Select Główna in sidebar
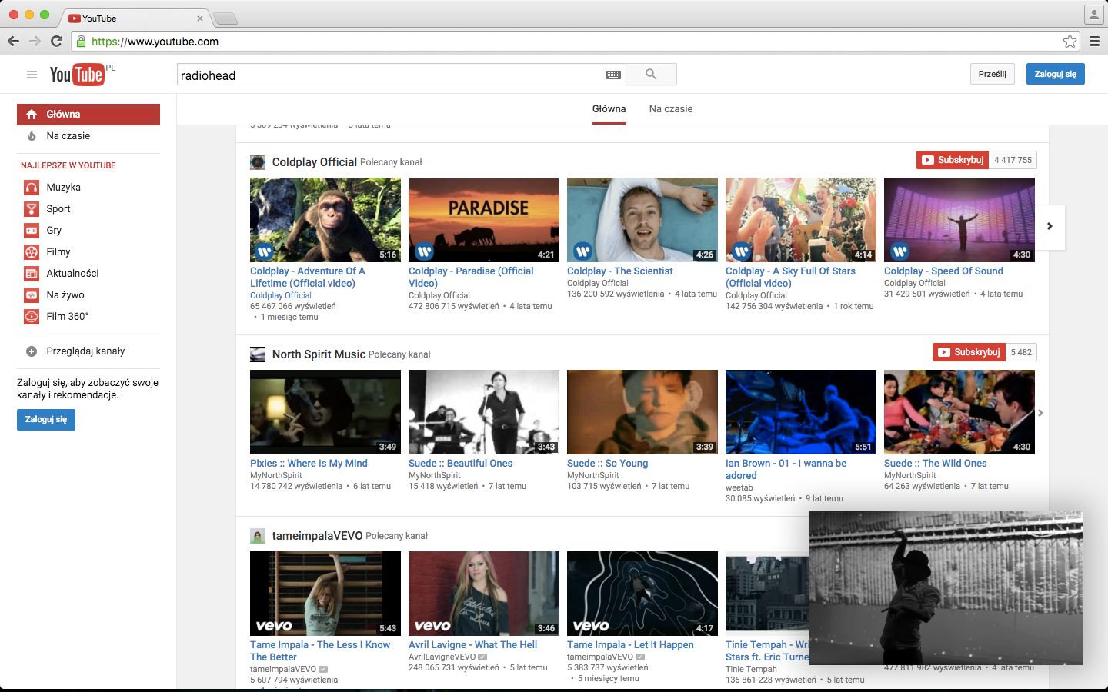Screen dimensions: 1108x692 88,114
